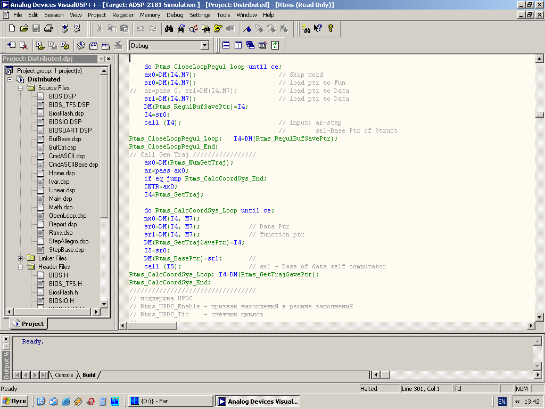Expand the Linker Files folder
This screenshot has height=409, width=545.
point(20,258)
